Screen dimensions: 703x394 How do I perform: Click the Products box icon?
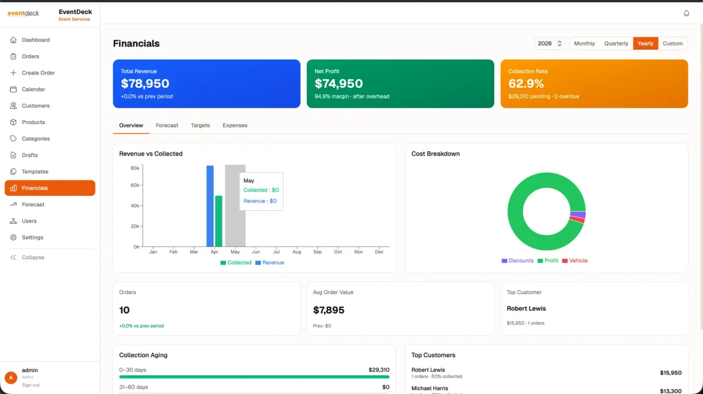click(13, 122)
